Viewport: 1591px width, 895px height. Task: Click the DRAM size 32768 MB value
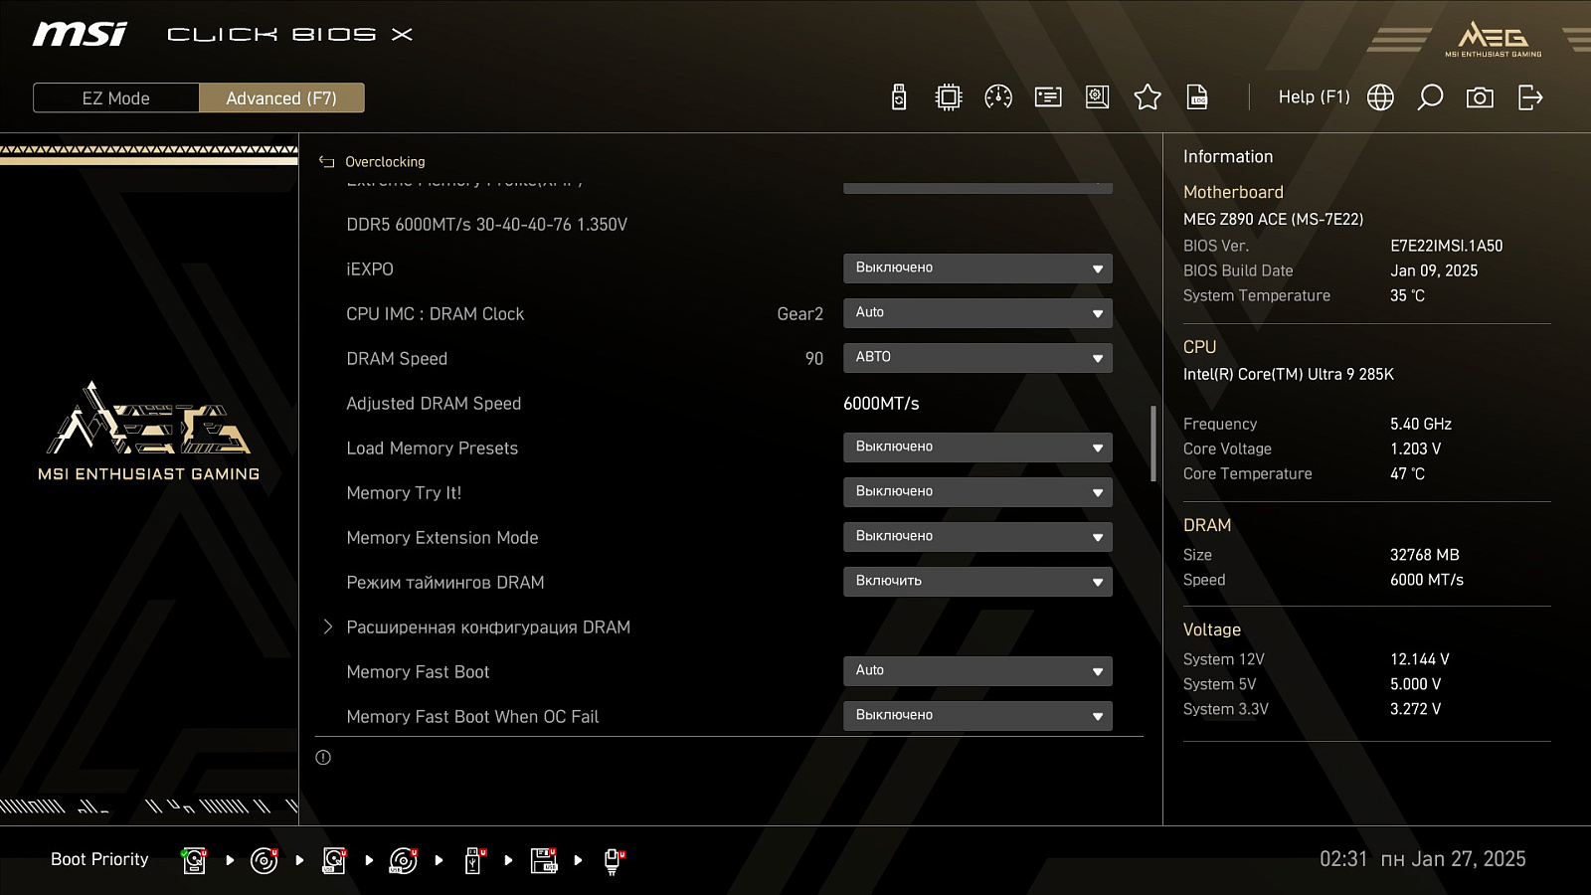tap(1425, 555)
